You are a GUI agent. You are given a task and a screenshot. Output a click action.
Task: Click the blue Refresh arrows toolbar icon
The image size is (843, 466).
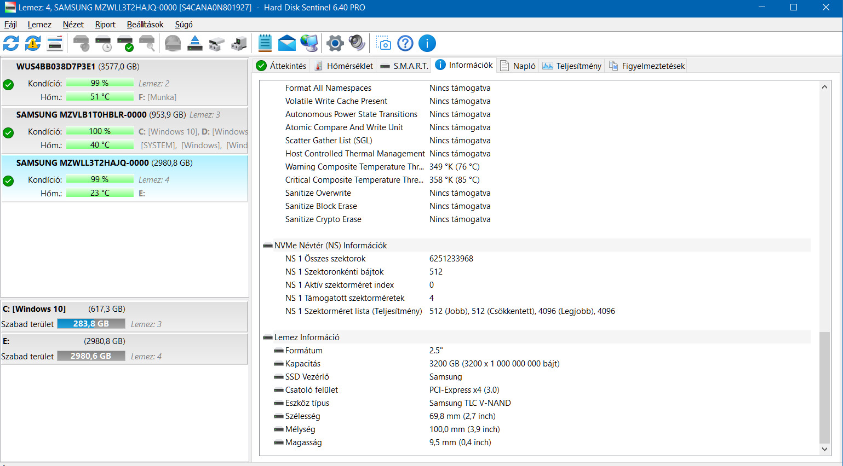[11, 43]
